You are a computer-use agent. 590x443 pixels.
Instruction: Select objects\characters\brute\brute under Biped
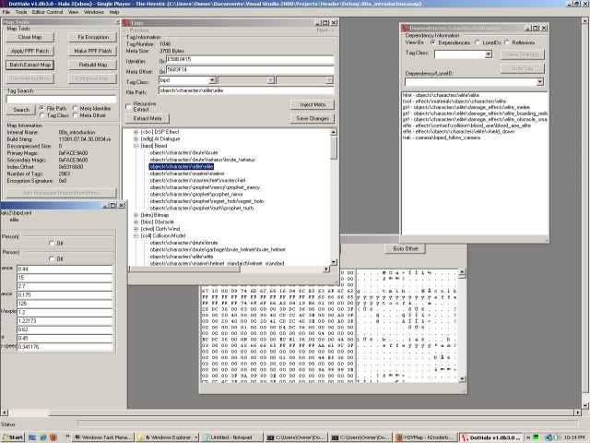coord(183,152)
